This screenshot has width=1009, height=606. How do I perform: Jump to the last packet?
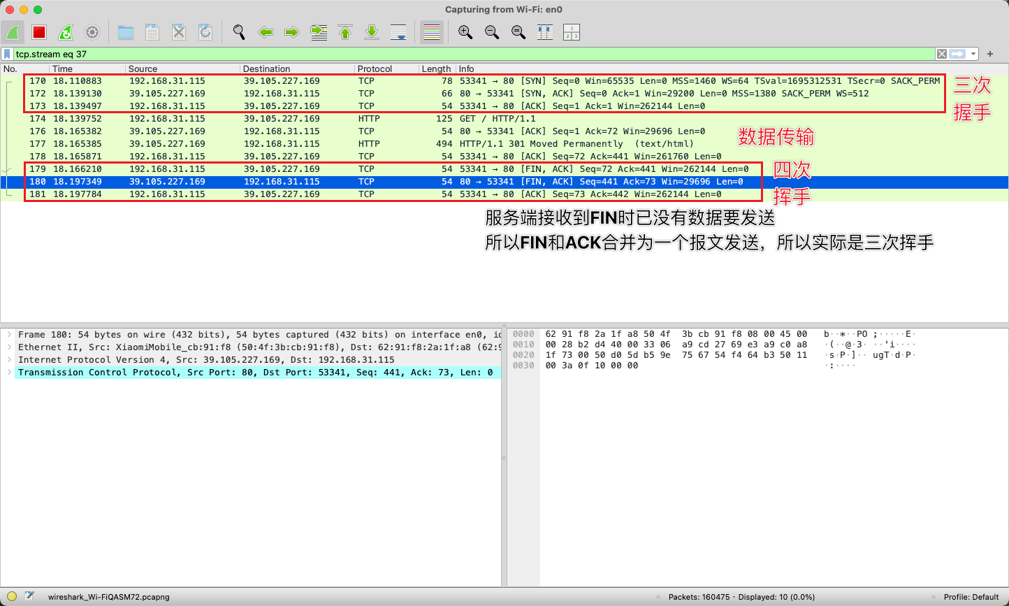tap(372, 32)
